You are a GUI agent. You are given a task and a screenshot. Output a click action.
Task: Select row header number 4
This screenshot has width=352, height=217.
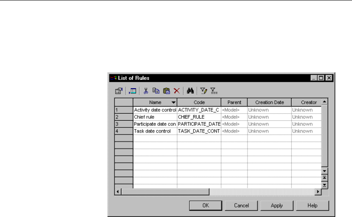coord(124,131)
